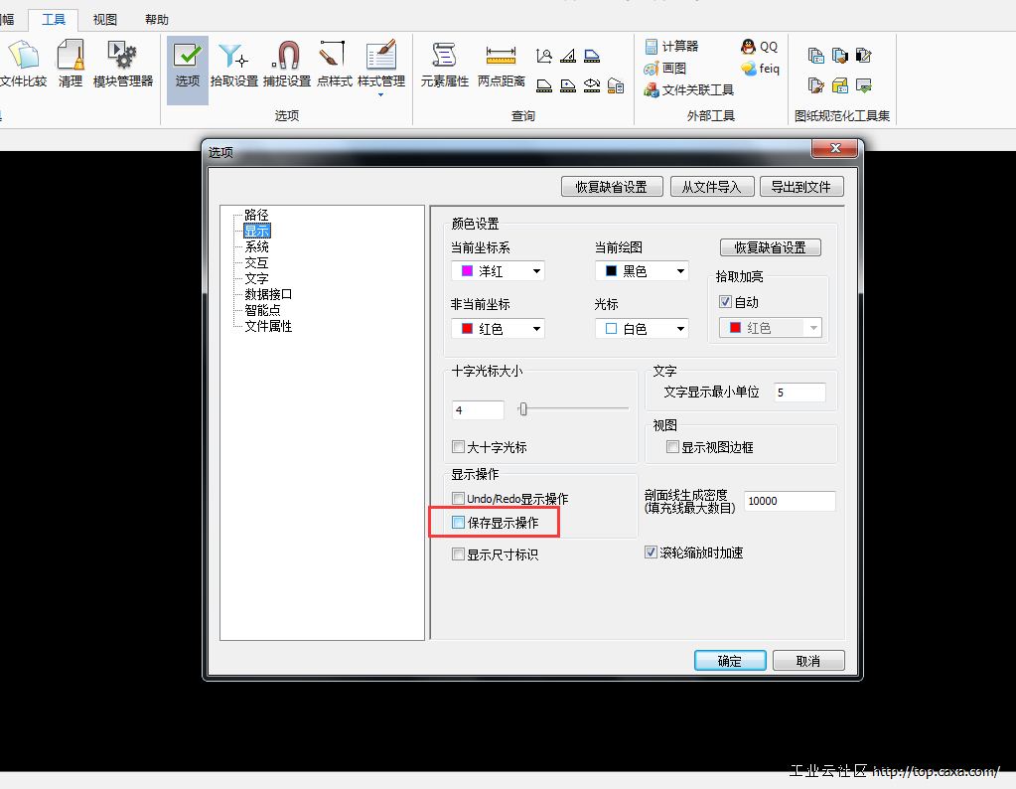Open the 拾取加亮 红色 color dropdown
The width and height of the screenshot is (1016, 789).
771,328
